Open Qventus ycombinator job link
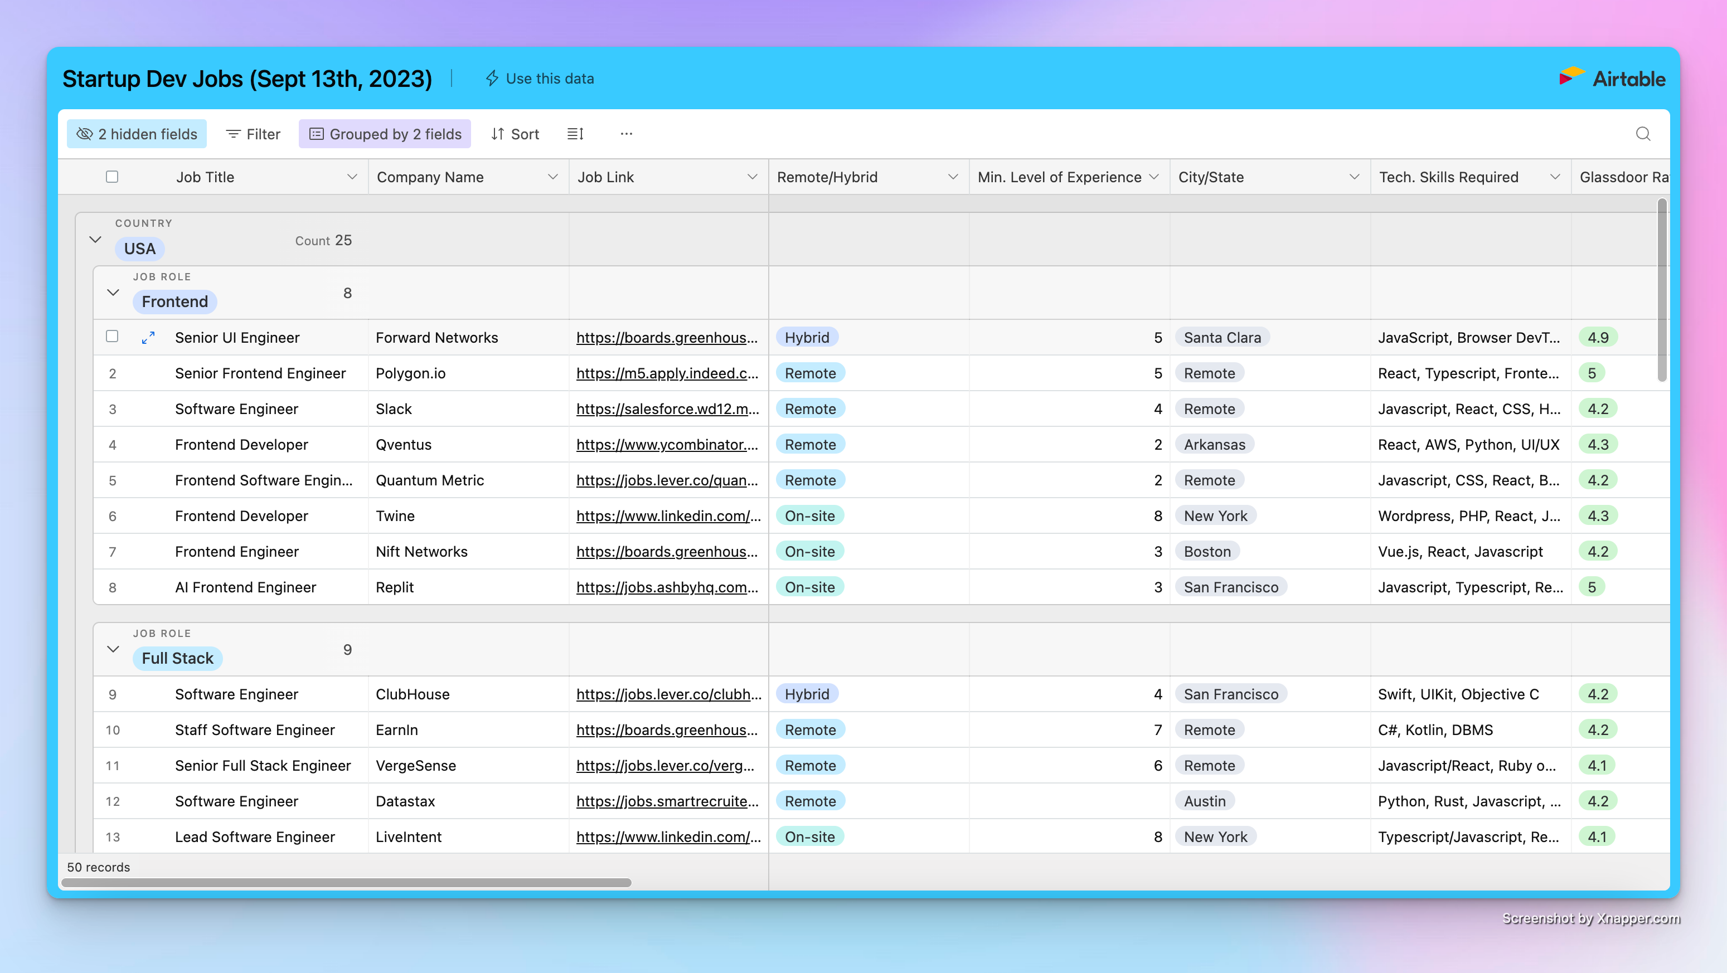1727x973 pixels. (667, 444)
